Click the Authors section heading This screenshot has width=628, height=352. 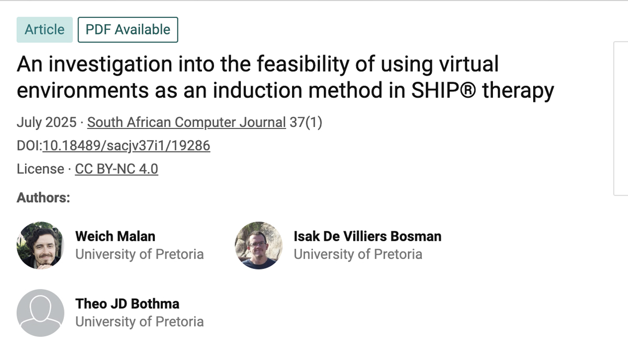click(x=42, y=197)
